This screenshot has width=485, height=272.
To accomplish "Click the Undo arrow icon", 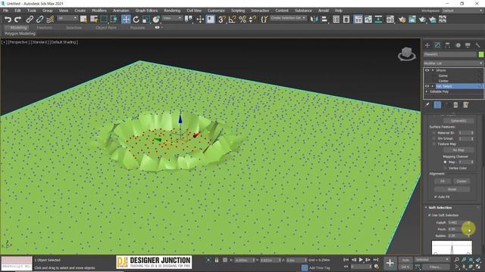I will 8,20.
